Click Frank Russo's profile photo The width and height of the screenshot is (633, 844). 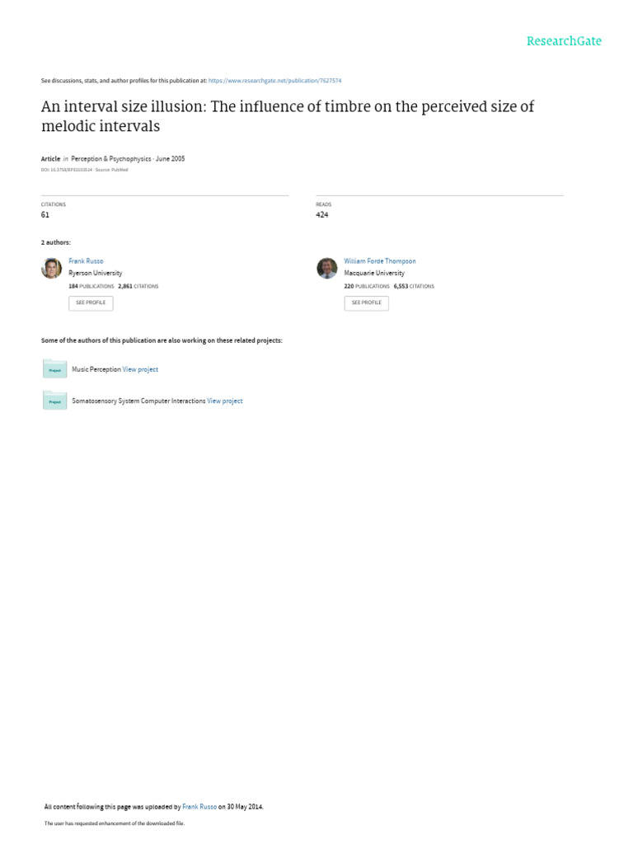(x=52, y=268)
